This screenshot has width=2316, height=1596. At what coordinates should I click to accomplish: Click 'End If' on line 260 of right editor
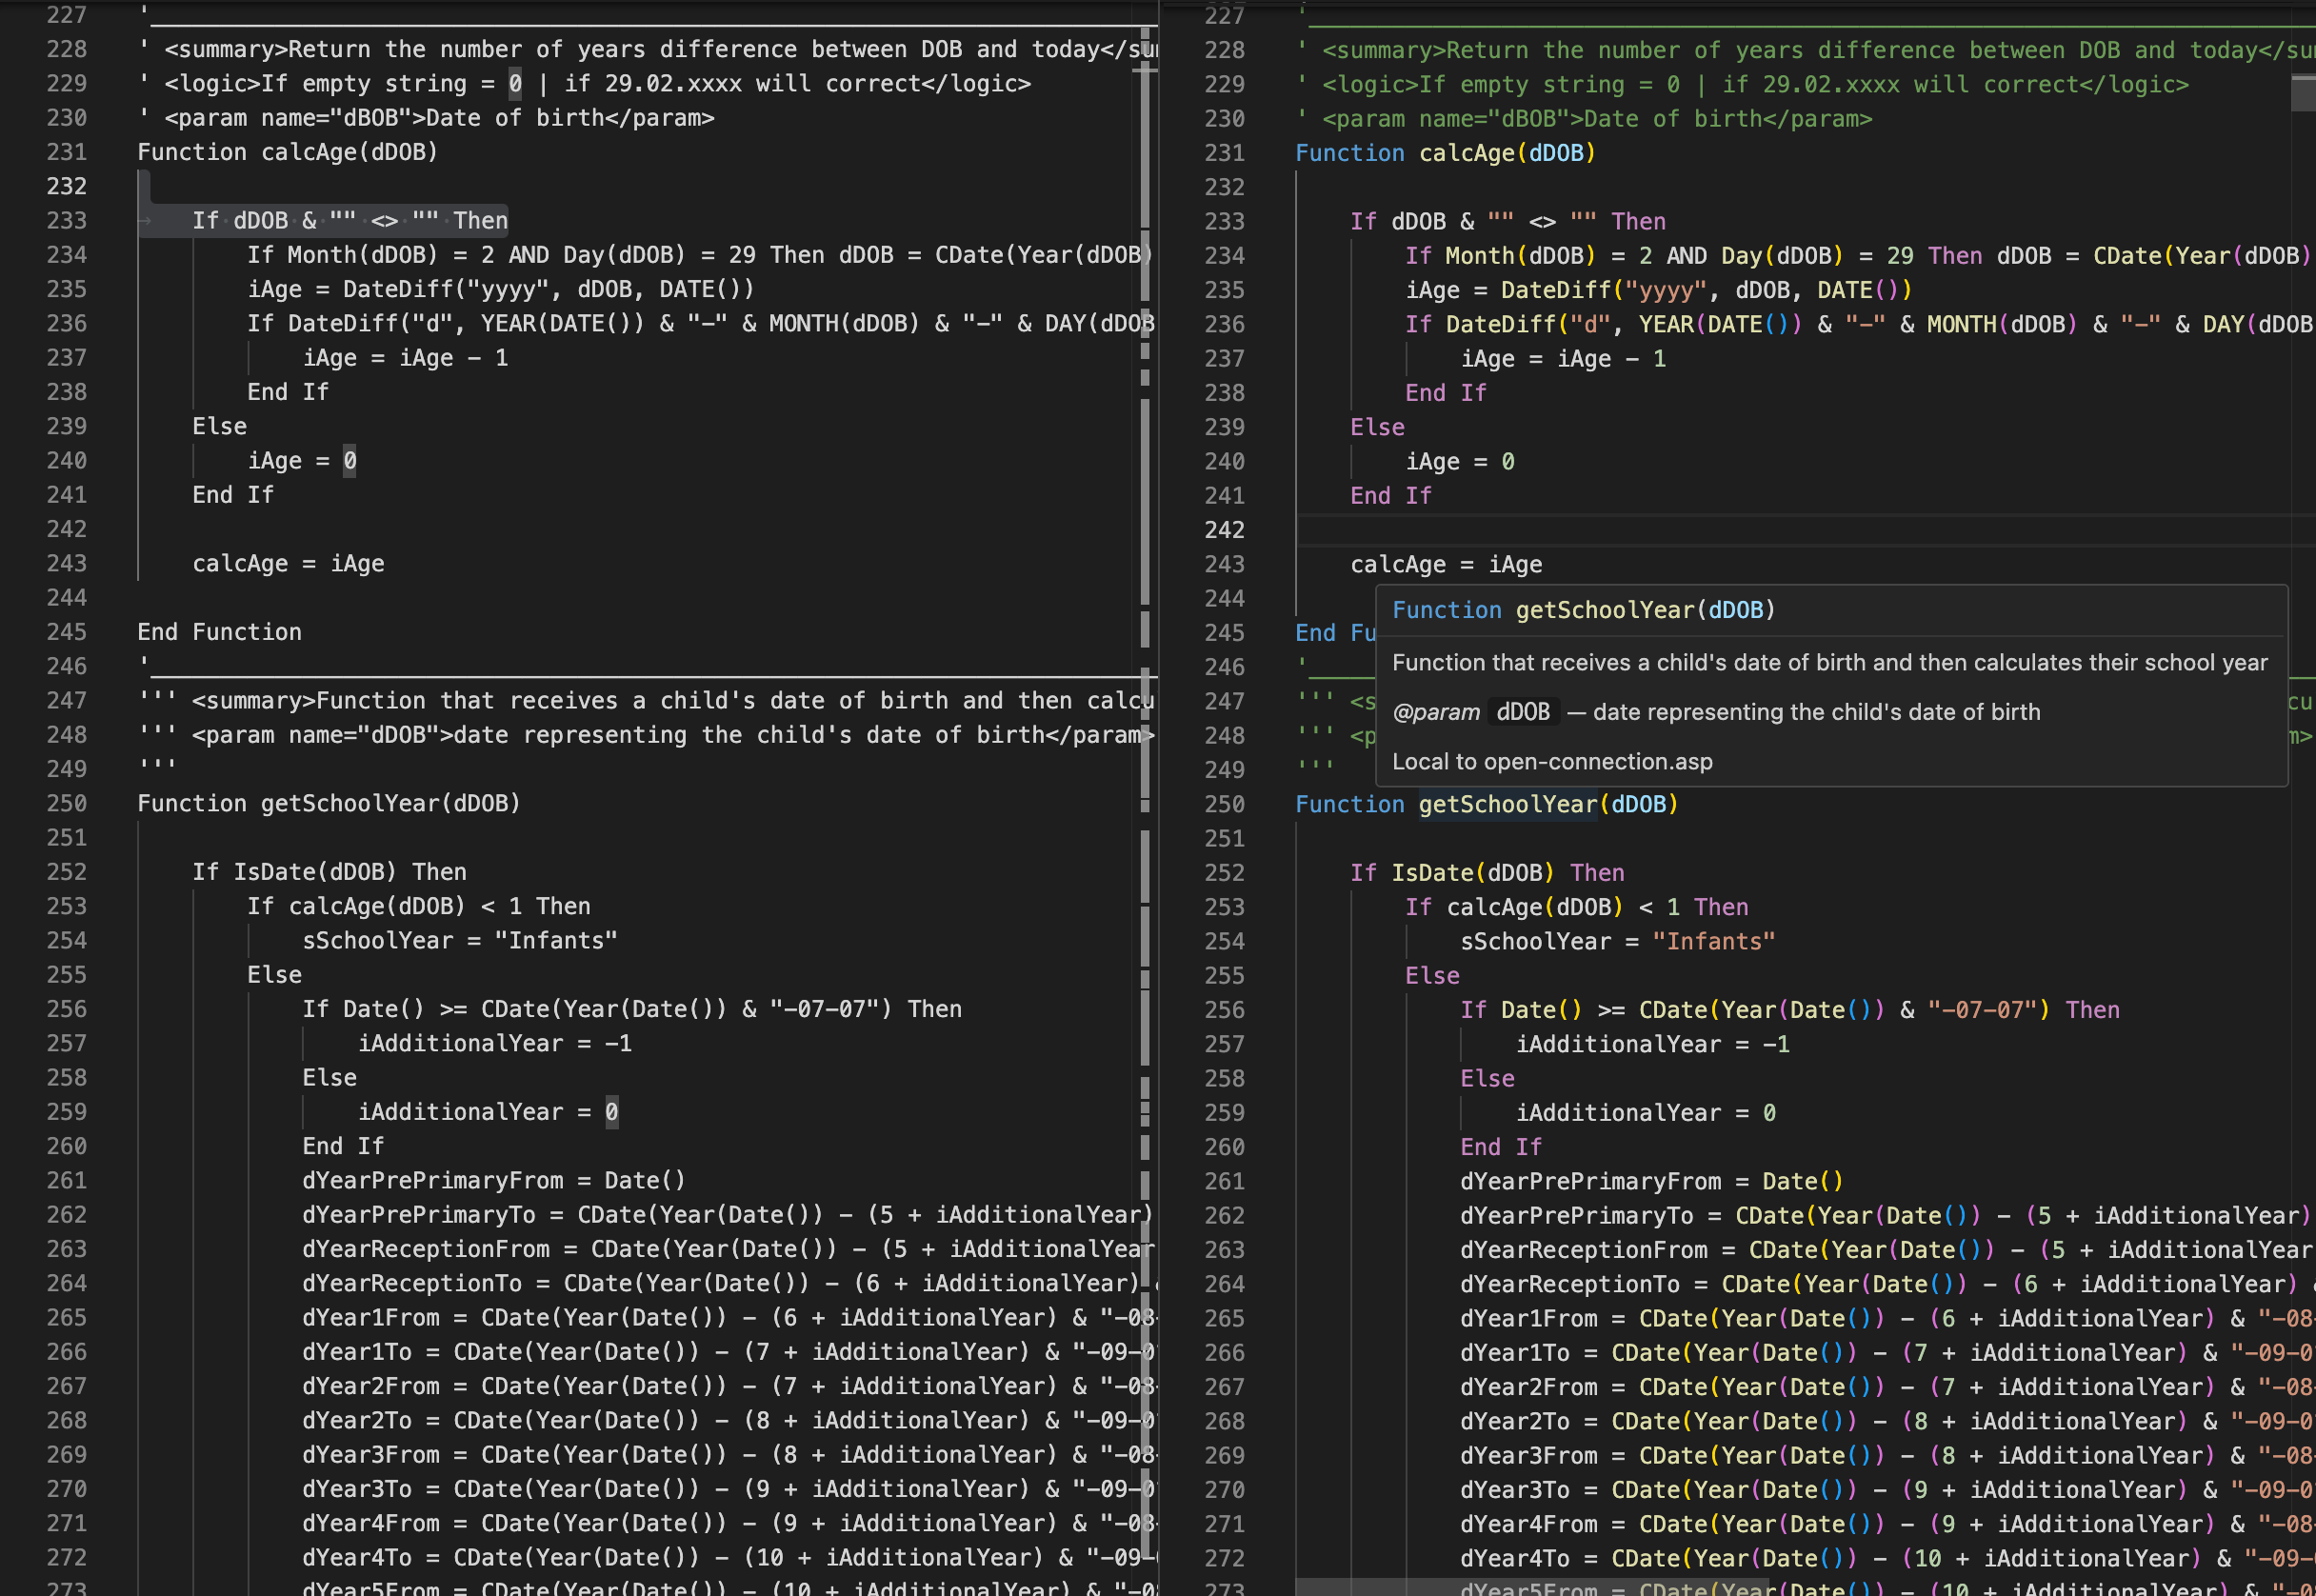1501,1147
